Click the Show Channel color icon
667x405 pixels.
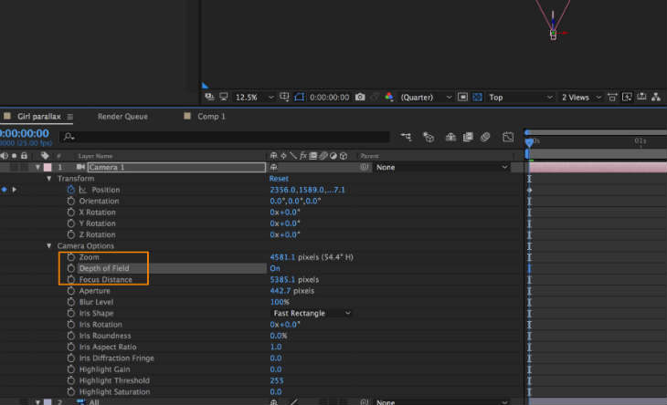(387, 98)
